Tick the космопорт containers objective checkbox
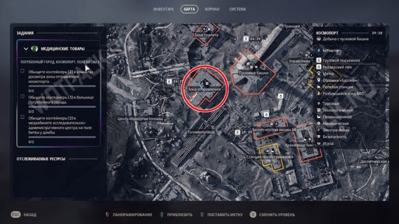Image resolution: width=399 pixels, height=224 pixels. coord(22,71)
